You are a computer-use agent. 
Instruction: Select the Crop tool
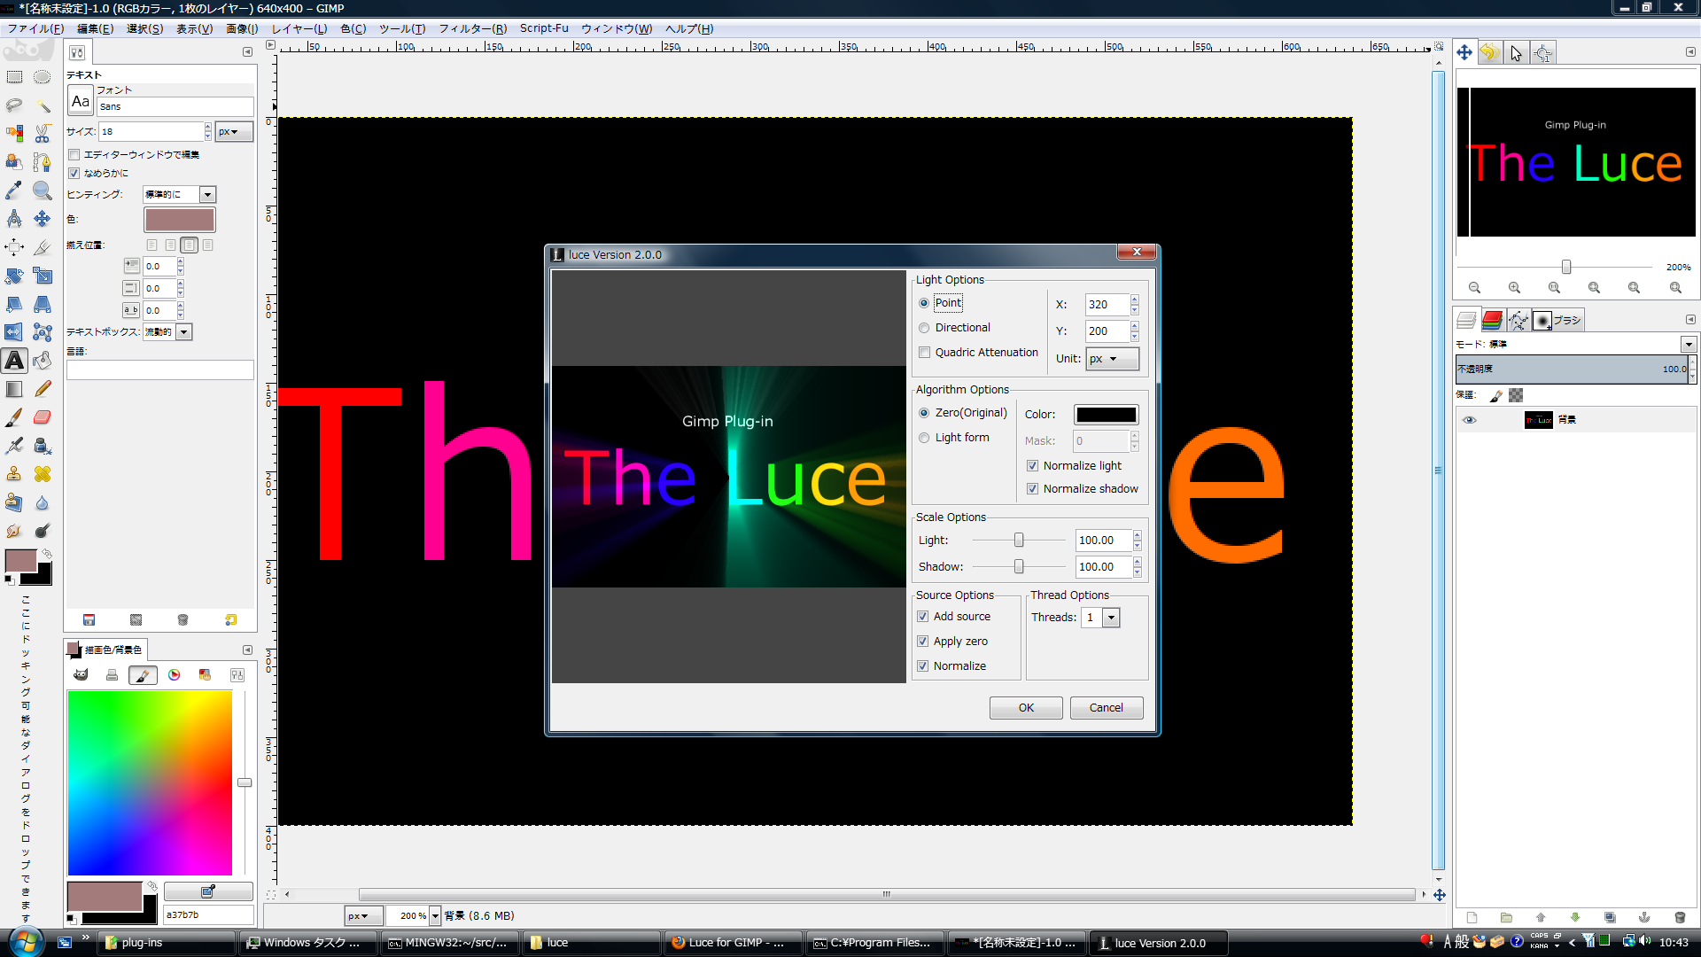pyautogui.click(x=42, y=247)
